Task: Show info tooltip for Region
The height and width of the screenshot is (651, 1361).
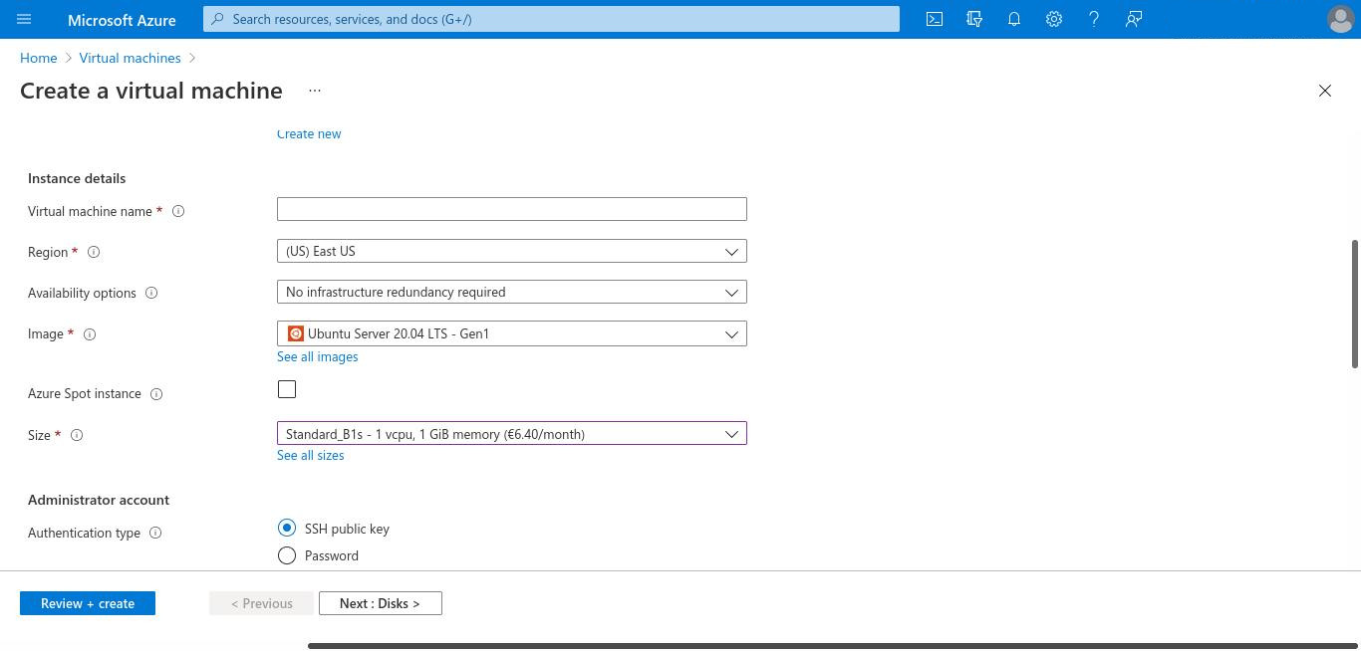Action: (94, 252)
